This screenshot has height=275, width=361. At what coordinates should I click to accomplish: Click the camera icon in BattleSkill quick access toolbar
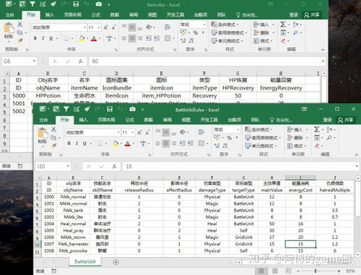(132, 109)
